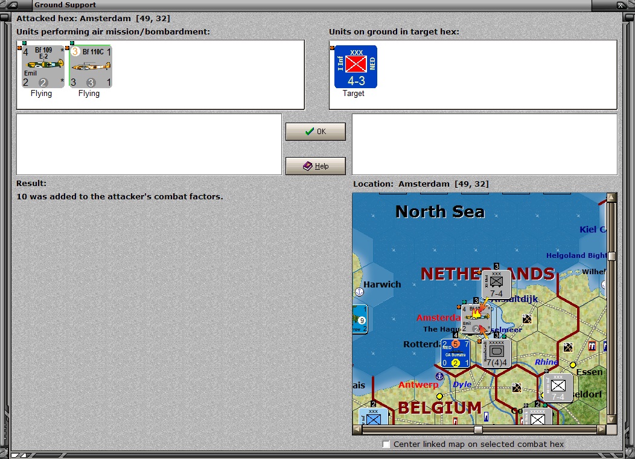Enable center linked map on combat hex

click(386, 445)
